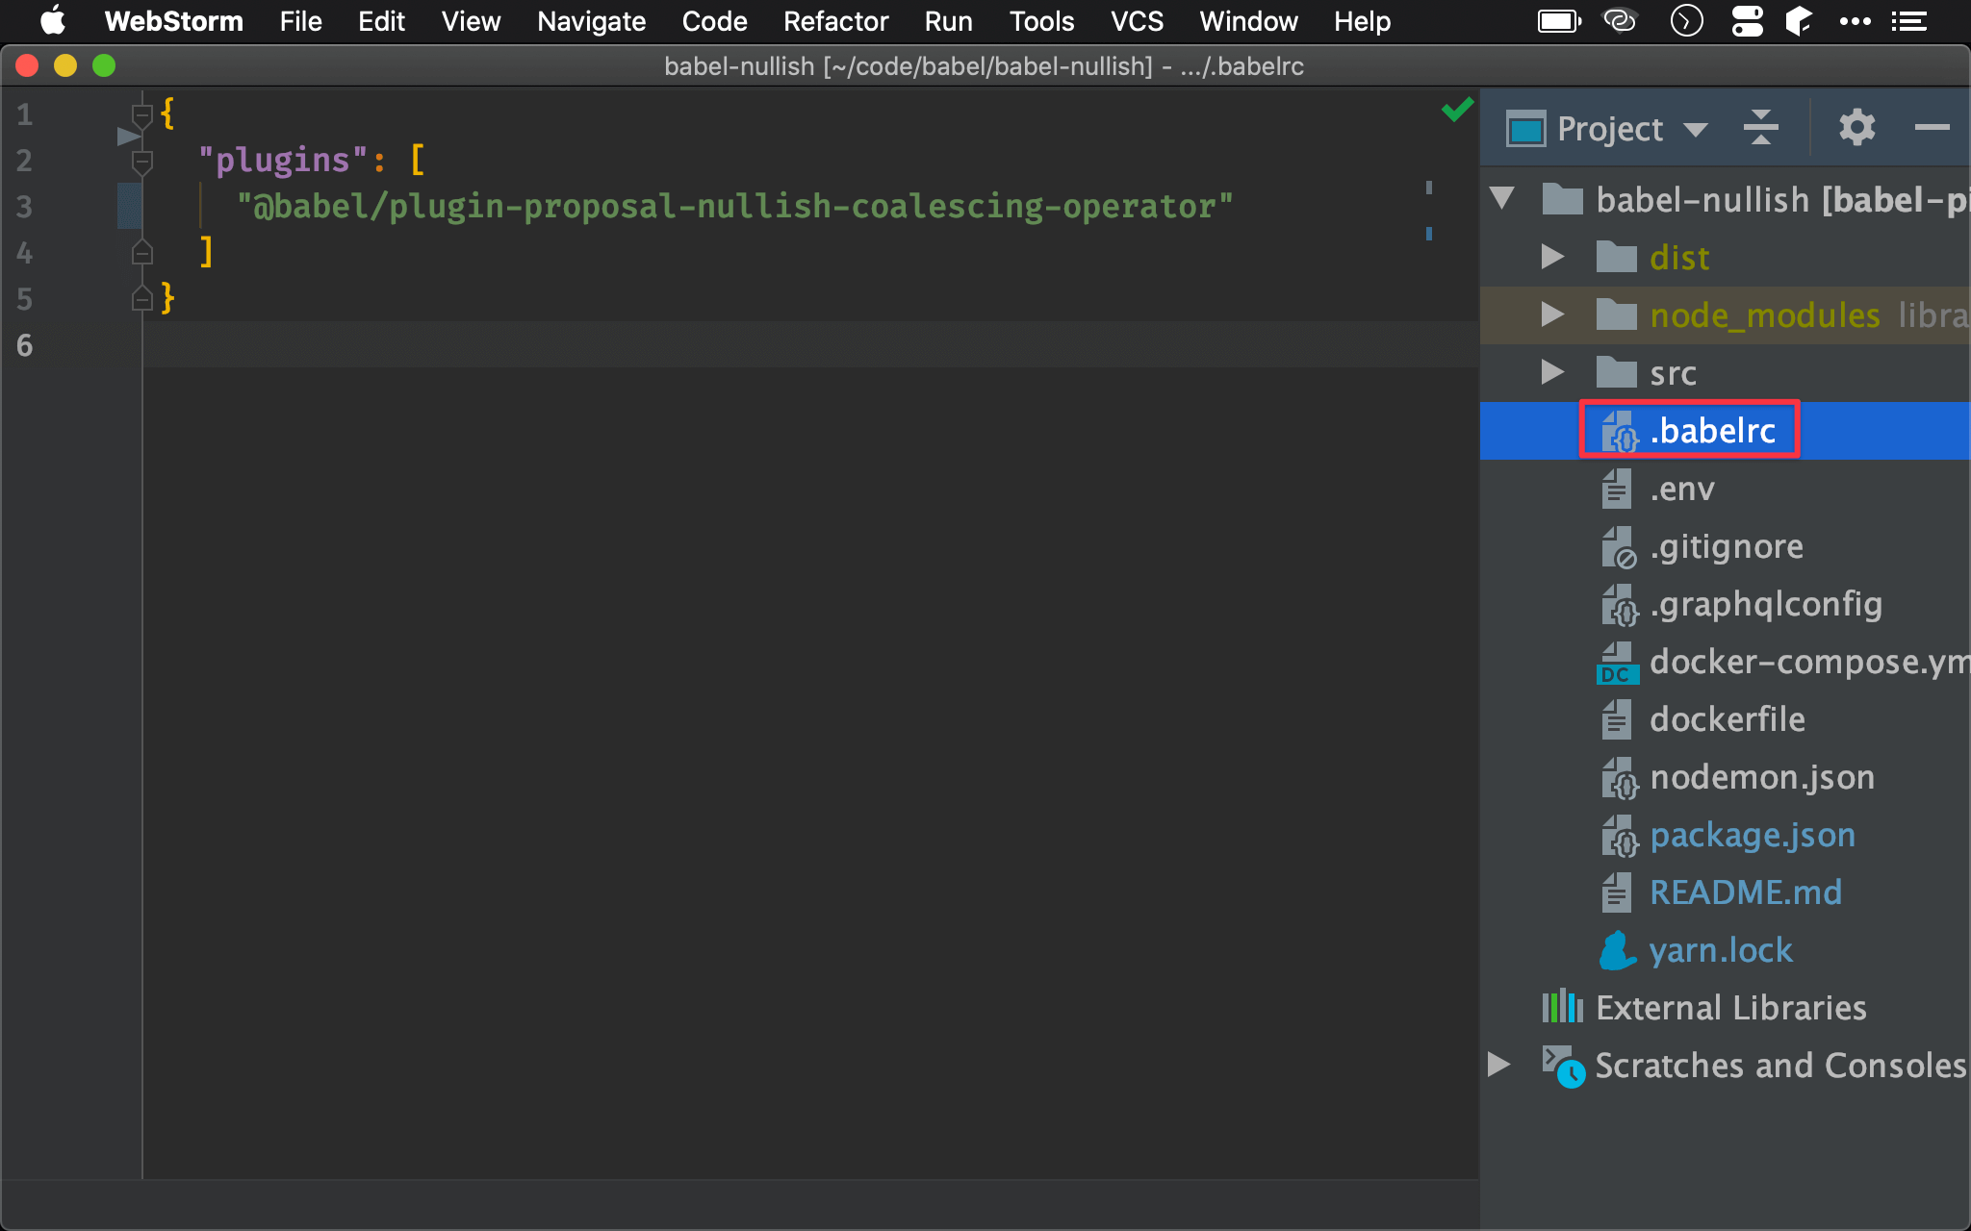Open the Tools menu
1971x1231 pixels.
[1041, 21]
